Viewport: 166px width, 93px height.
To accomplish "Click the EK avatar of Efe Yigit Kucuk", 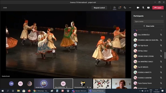I will [135, 45].
